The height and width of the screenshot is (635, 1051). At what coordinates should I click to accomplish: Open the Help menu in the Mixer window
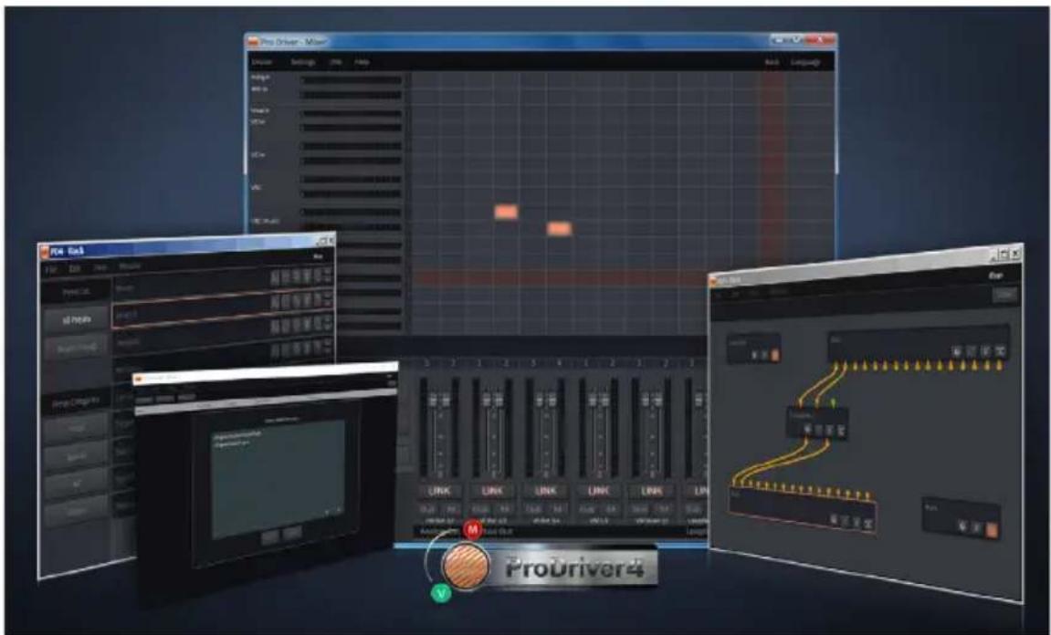pos(362,62)
